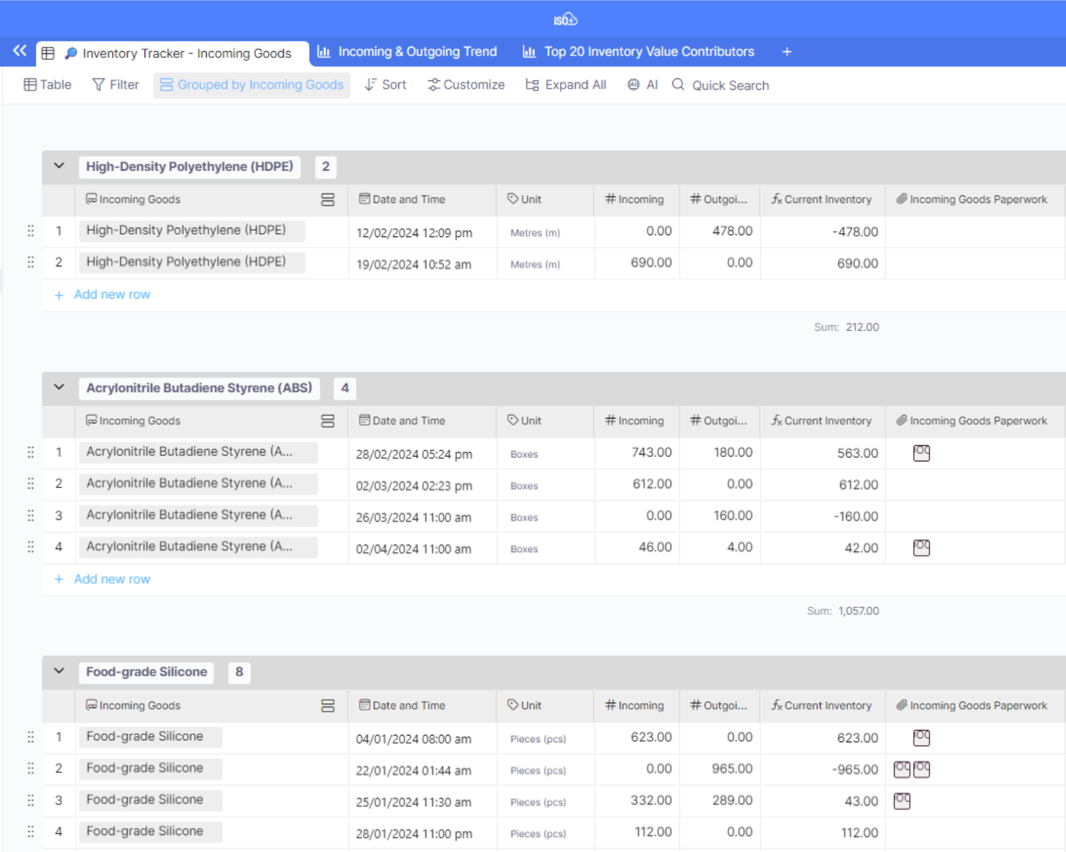
Task: Toggle Grouped by Incoming Goods option
Action: [252, 85]
